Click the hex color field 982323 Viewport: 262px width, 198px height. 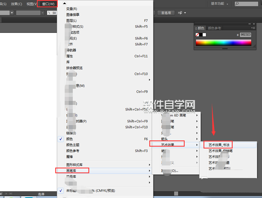[246, 35]
